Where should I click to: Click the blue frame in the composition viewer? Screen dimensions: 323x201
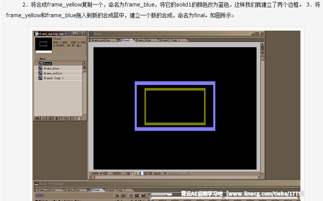pos(175,83)
